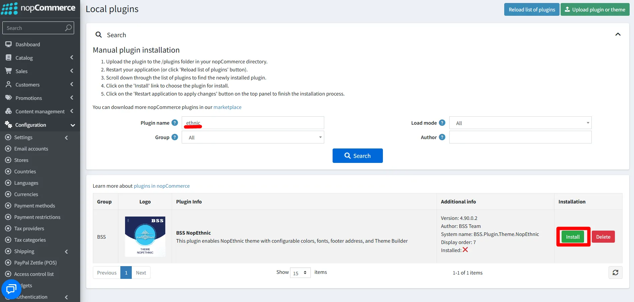Focus the sidebar Search field

(38, 28)
